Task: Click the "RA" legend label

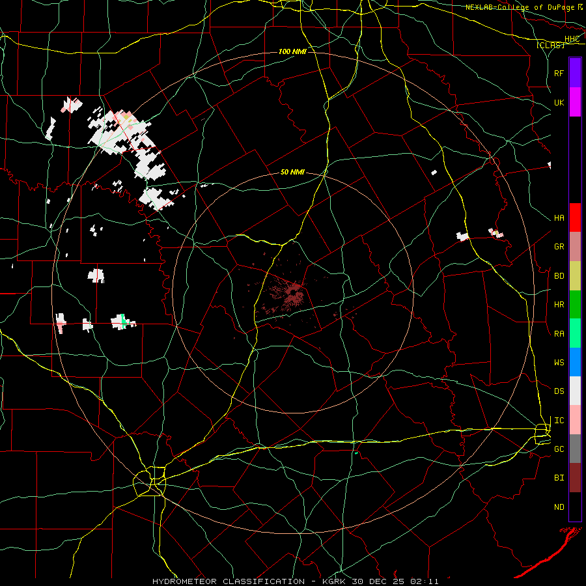Action: coord(559,334)
